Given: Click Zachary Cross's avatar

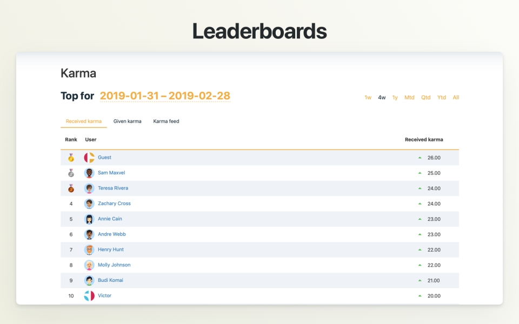Looking at the screenshot, I should tap(89, 204).
